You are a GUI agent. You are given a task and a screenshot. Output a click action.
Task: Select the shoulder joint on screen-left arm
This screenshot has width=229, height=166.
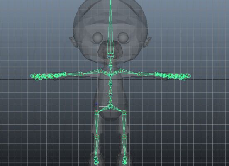click(x=100, y=71)
